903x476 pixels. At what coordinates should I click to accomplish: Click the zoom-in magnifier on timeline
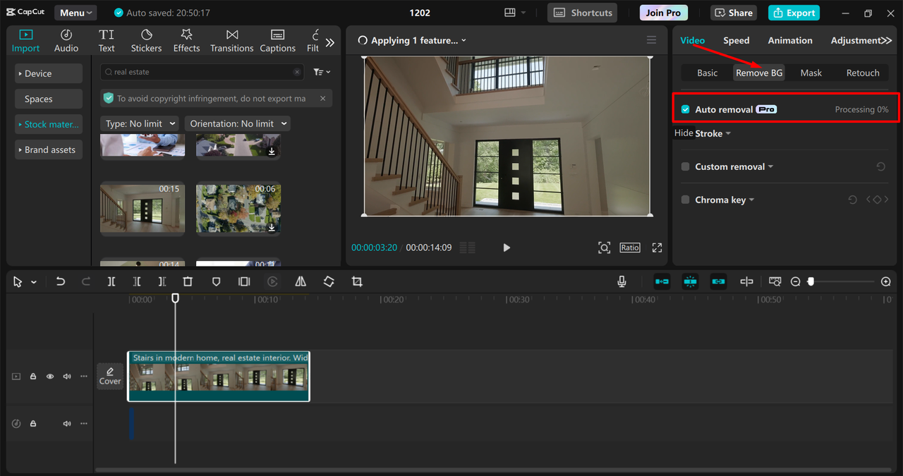(886, 281)
